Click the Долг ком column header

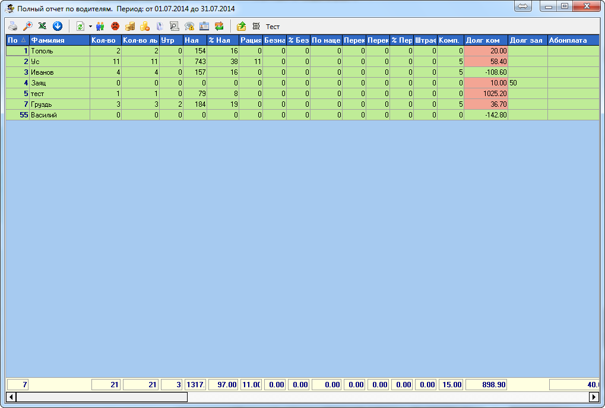[485, 40]
